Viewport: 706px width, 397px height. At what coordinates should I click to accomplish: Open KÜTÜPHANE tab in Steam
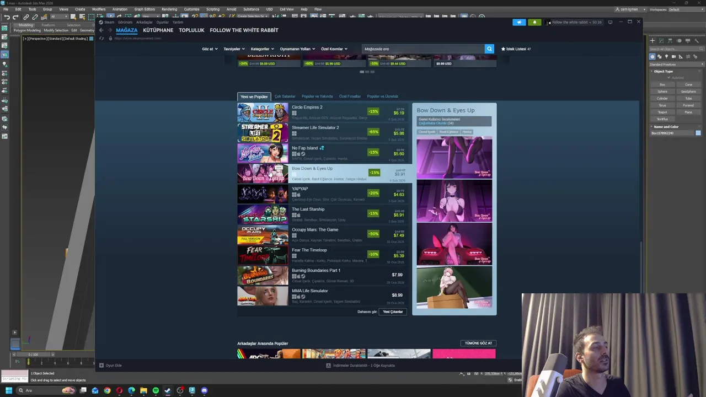pos(158,30)
